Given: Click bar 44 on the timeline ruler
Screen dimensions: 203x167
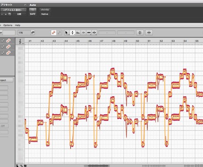Looking at the screenshot, I should [x=66, y=41].
